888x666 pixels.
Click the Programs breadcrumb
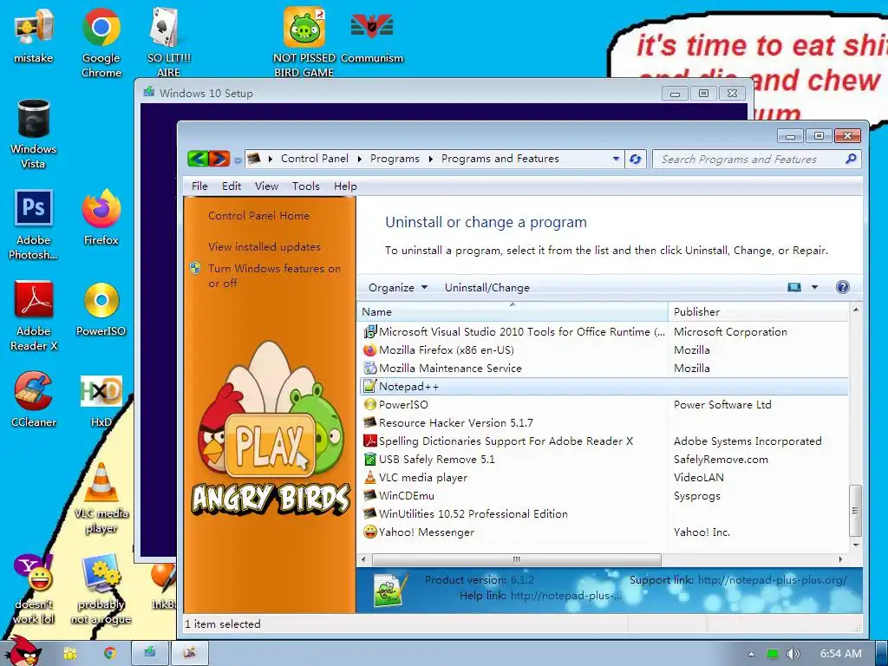tap(395, 159)
